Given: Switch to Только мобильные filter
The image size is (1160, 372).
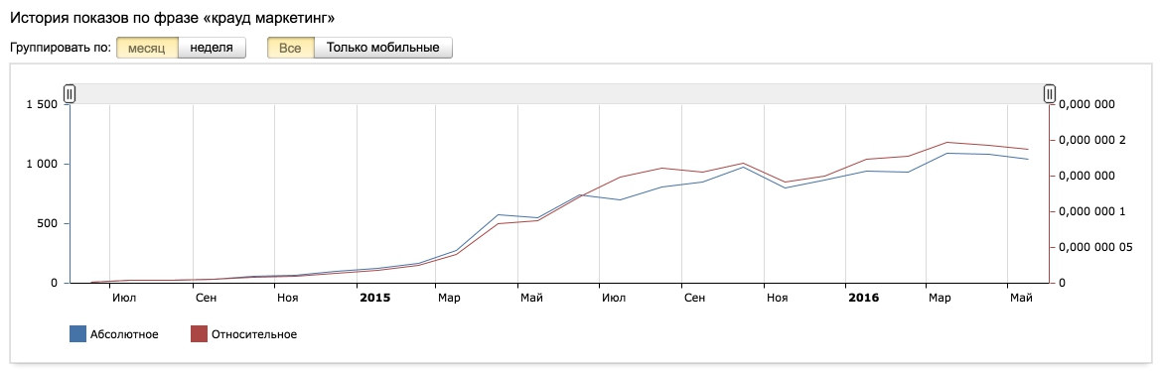Looking at the screenshot, I should [383, 48].
